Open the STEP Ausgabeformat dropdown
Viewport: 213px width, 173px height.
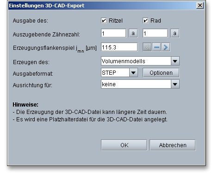(133, 72)
